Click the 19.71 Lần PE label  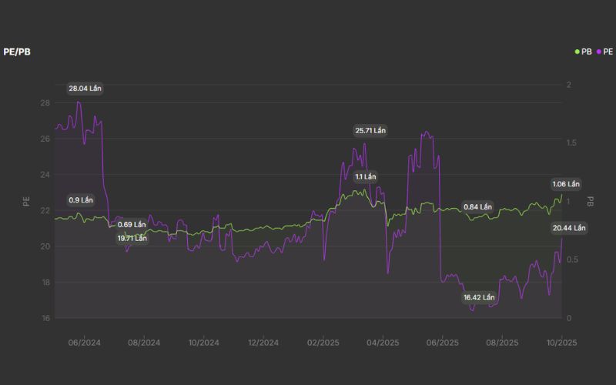(x=132, y=239)
